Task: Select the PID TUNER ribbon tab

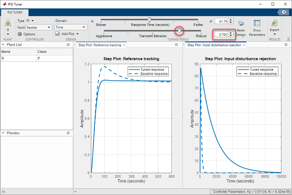Action: pyautogui.click(x=15, y=12)
